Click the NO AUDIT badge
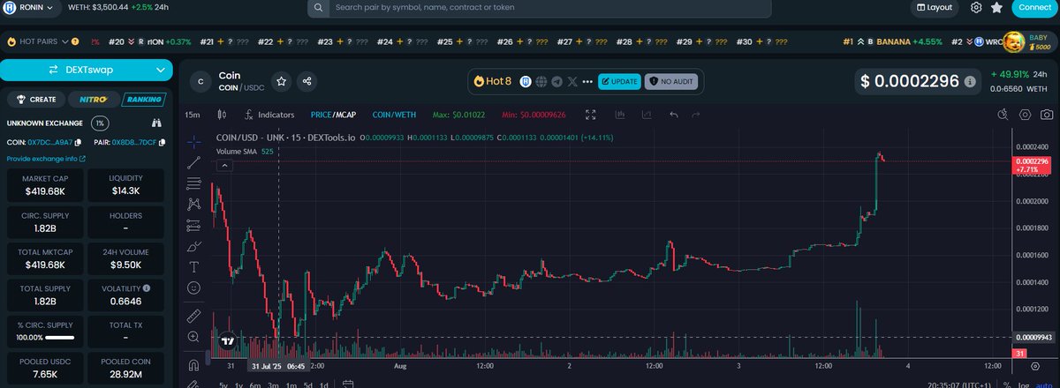The width and height of the screenshot is (1060, 388). click(670, 81)
